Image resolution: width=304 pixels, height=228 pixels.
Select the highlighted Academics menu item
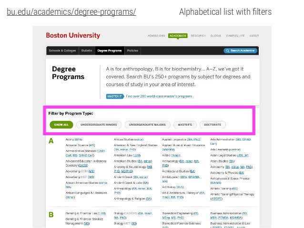[x=178, y=36]
